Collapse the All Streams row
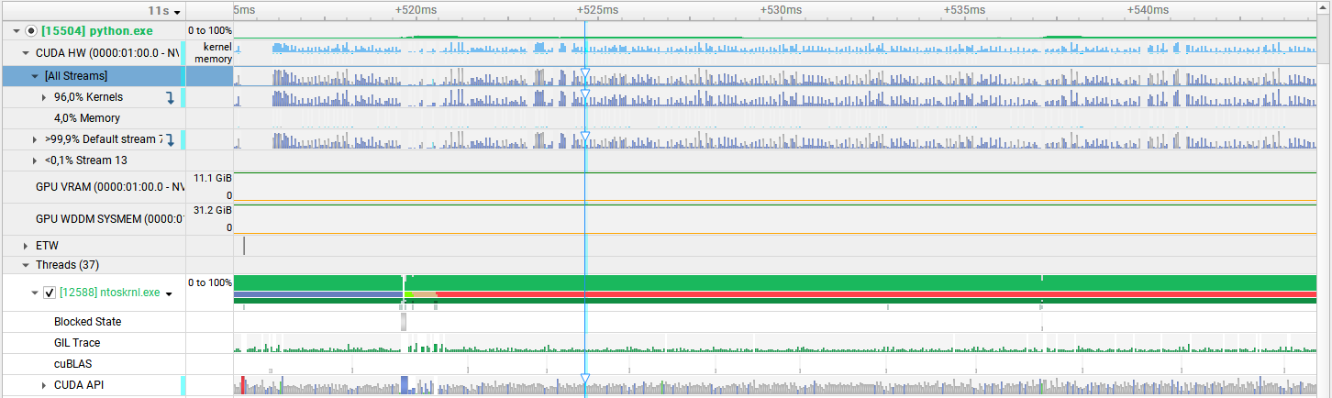 [35, 76]
